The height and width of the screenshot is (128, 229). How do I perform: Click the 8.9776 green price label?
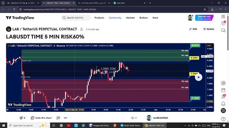tap(195, 45)
